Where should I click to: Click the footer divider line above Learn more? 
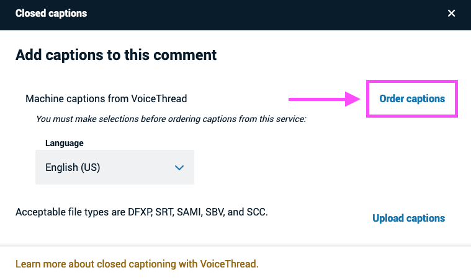pos(236,246)
